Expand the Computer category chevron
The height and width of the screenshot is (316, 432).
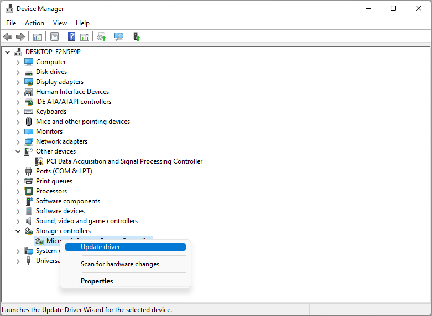pyautogui.click(x=18, y=62)
